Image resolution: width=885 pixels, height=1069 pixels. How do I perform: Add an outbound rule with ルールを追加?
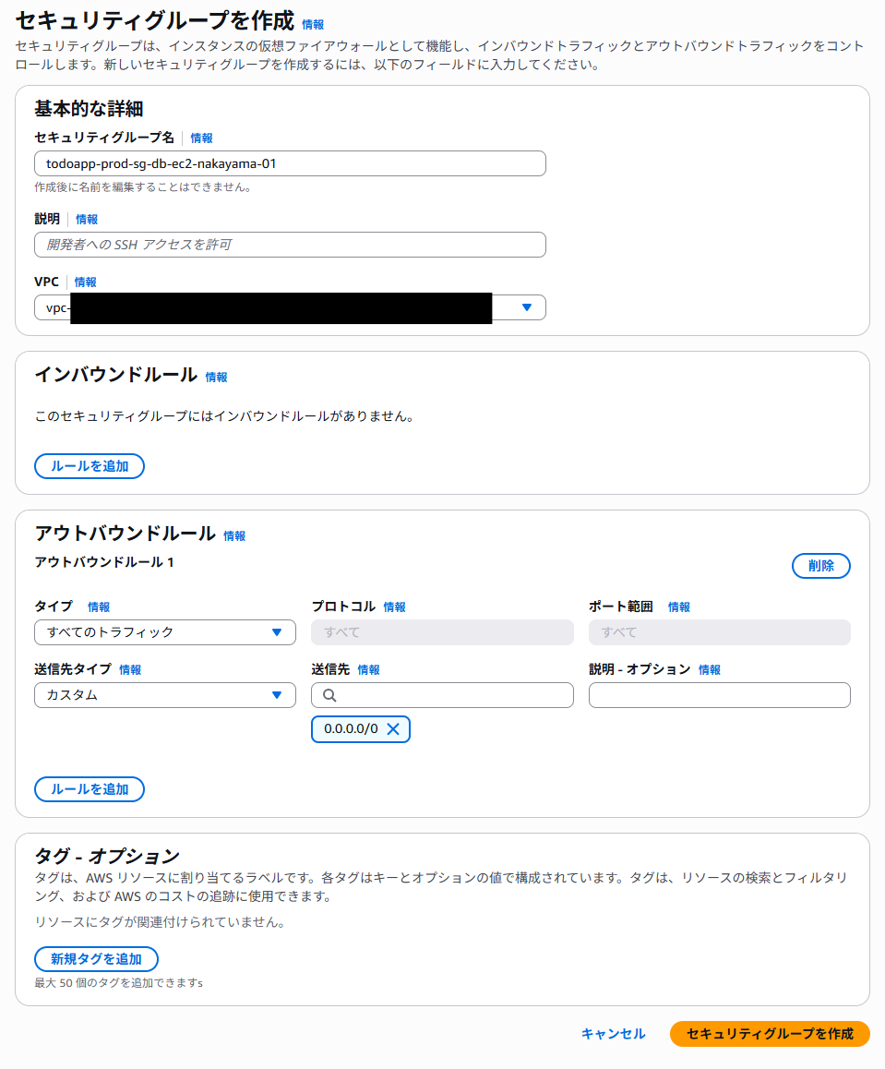[90, 789]
